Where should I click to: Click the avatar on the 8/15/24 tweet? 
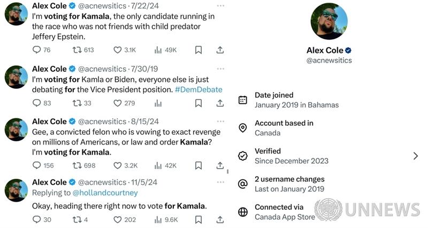coord(16,130)
